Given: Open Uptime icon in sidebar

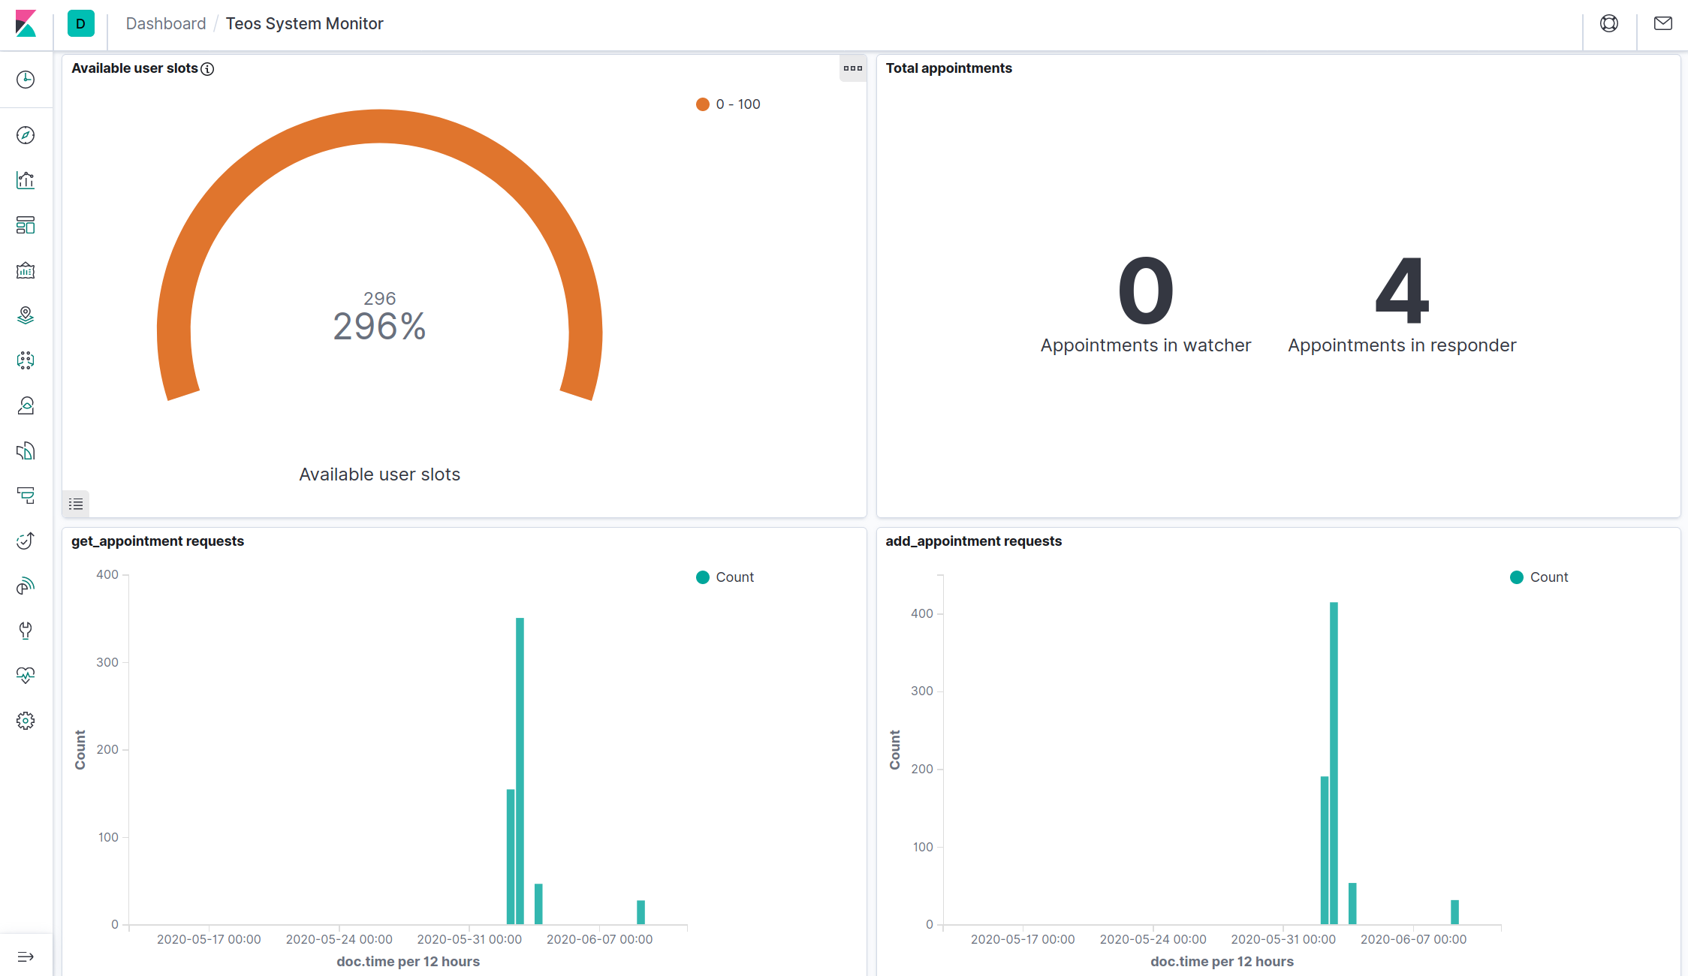Looking at the screenshot, I should point(26,541).
